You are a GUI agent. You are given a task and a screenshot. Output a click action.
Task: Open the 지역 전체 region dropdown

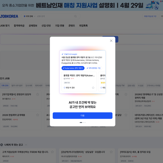pyautogui.click(x=30, y=16)
